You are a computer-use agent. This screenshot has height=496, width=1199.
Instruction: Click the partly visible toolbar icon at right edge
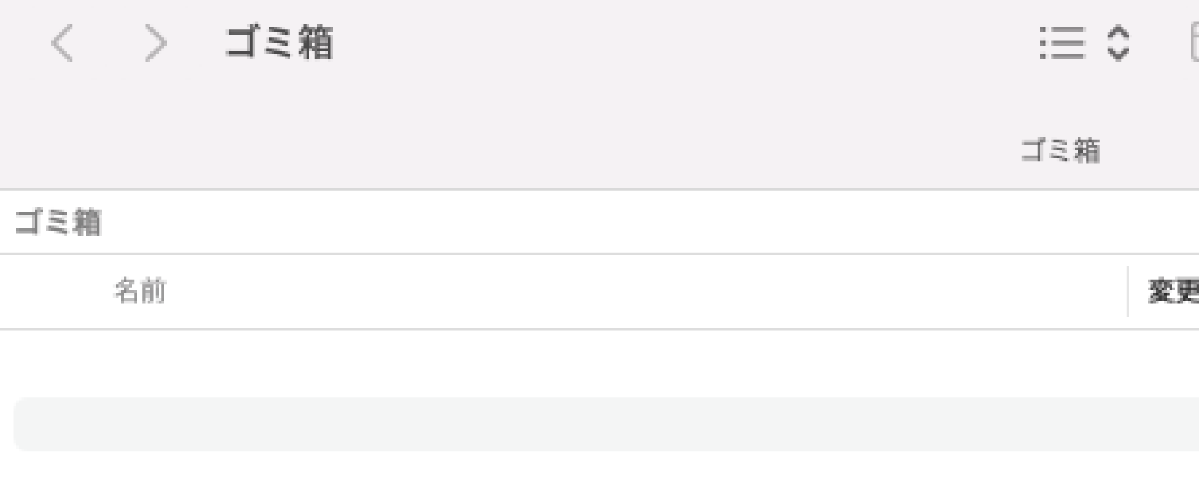click(x=1195, y=42)
